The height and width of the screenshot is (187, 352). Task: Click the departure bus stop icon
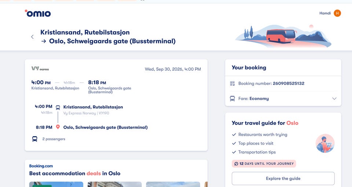(58, 107)
